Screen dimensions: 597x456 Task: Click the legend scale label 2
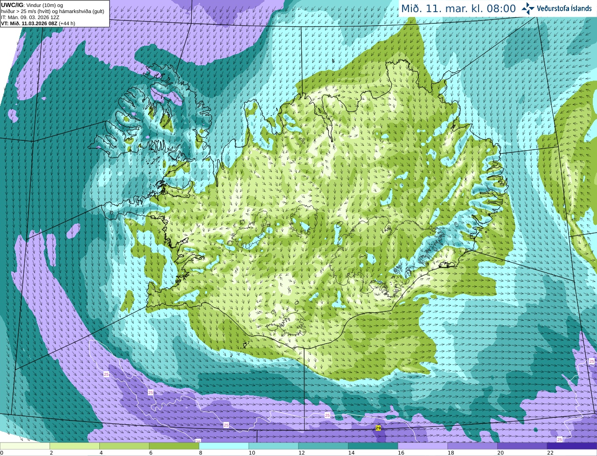[x=51, y=453]
